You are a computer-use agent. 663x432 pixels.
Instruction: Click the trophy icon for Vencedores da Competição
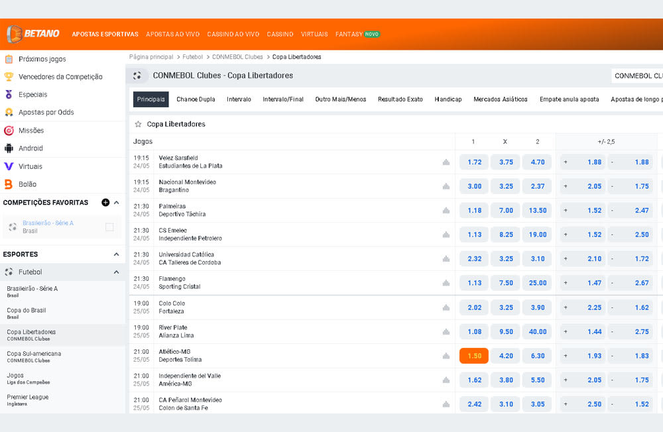tap(9, 76)
